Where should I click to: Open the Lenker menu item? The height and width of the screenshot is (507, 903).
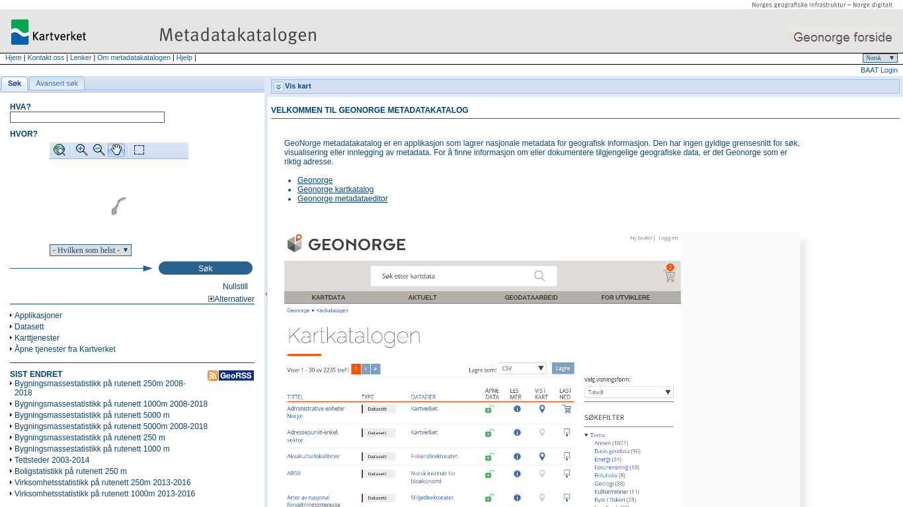[81, 57]
